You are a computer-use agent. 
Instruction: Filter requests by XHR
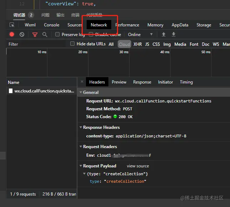(x=138, y=44)
